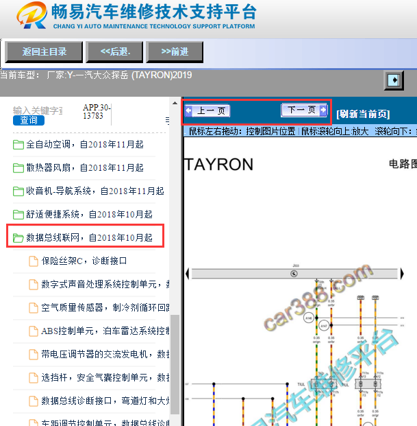
Task: Open document 数字式声音处理系统控制单元
Action: (105, 285)
